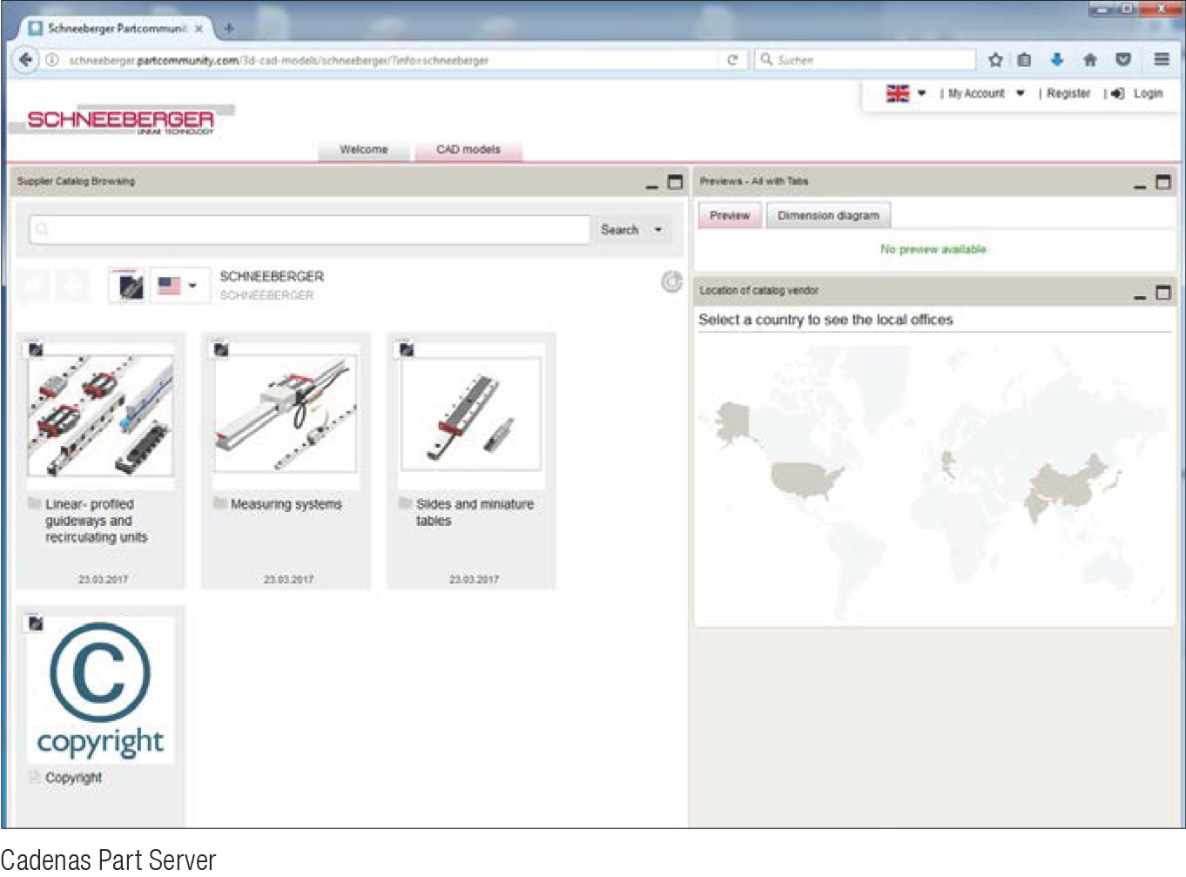The width and height of the screenshot is (1186, 877).
Task: Minimize the Previews panel
Action: point(1140,184)
